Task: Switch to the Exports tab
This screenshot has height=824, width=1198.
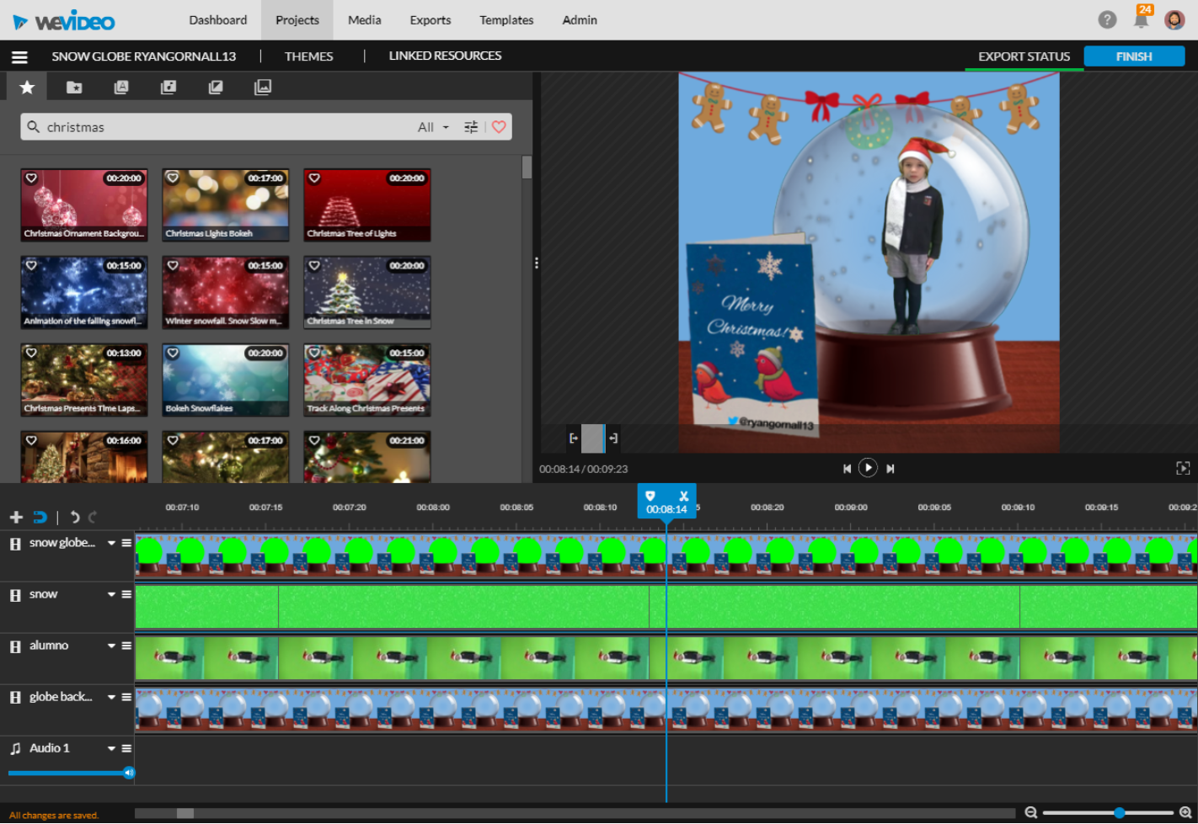Action: pos(431,20)
